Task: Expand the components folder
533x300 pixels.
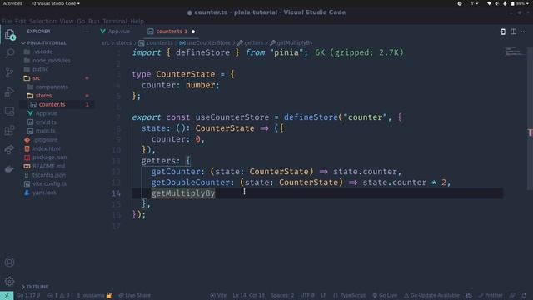Action: [52, 87]
